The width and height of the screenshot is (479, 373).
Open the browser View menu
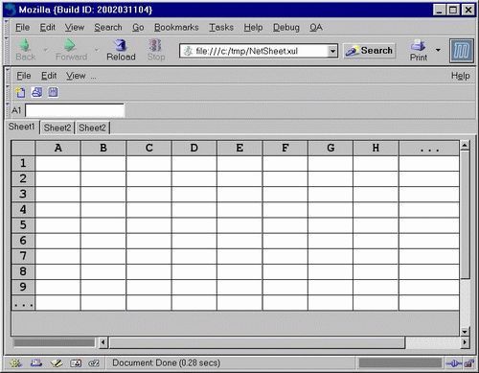(75, 28)
